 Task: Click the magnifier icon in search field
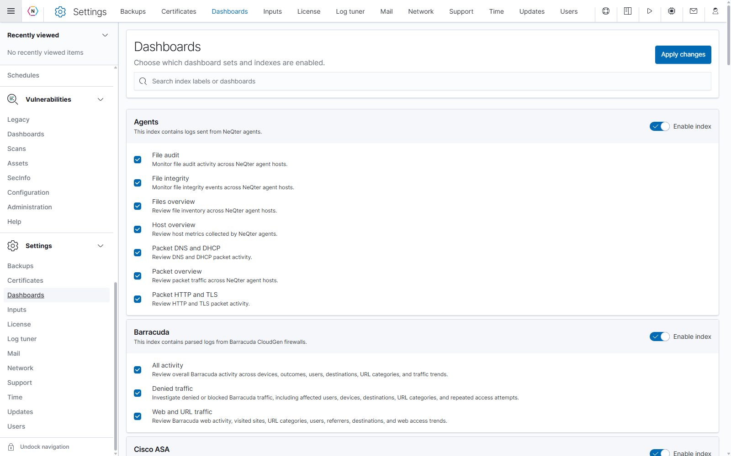click(x=143, y=81)
